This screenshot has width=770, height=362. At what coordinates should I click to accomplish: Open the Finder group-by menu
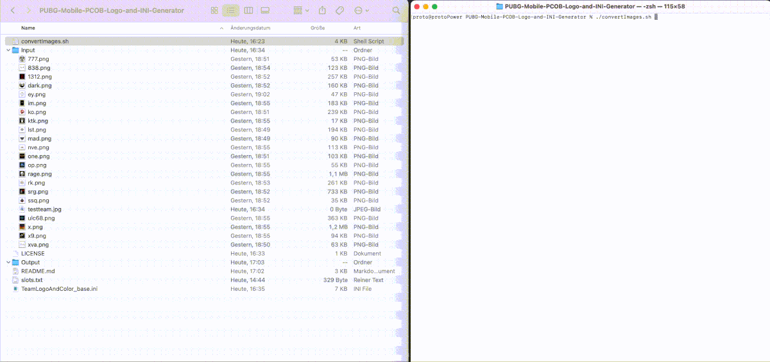(301, 11)
